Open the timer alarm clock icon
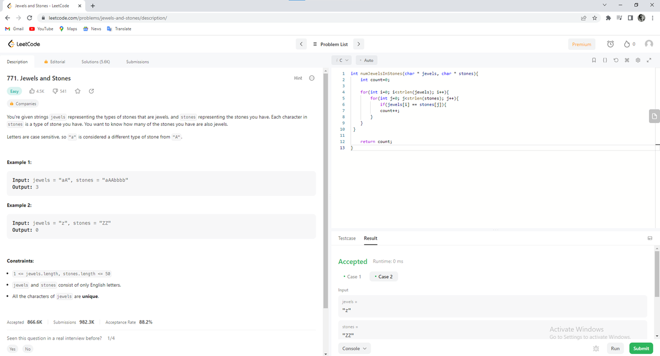 [x=610, y=44]
